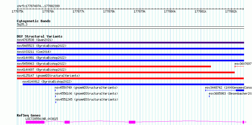Click the DGV Structural Variants track title
Viewport: 252px width, 125px height.
tap(40, 36)
